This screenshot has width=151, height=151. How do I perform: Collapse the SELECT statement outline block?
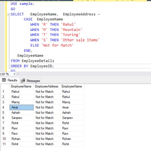[x=9, y=14]
